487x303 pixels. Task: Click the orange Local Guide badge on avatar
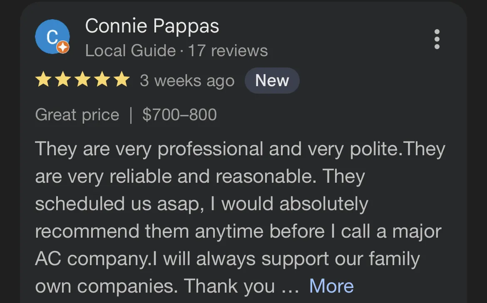pyautogui.click(x=63, y=47)
